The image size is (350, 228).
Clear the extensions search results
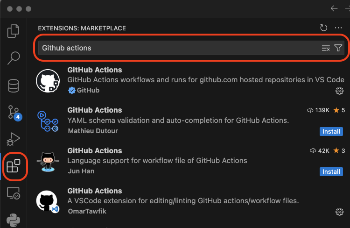[x=326, y=48]
